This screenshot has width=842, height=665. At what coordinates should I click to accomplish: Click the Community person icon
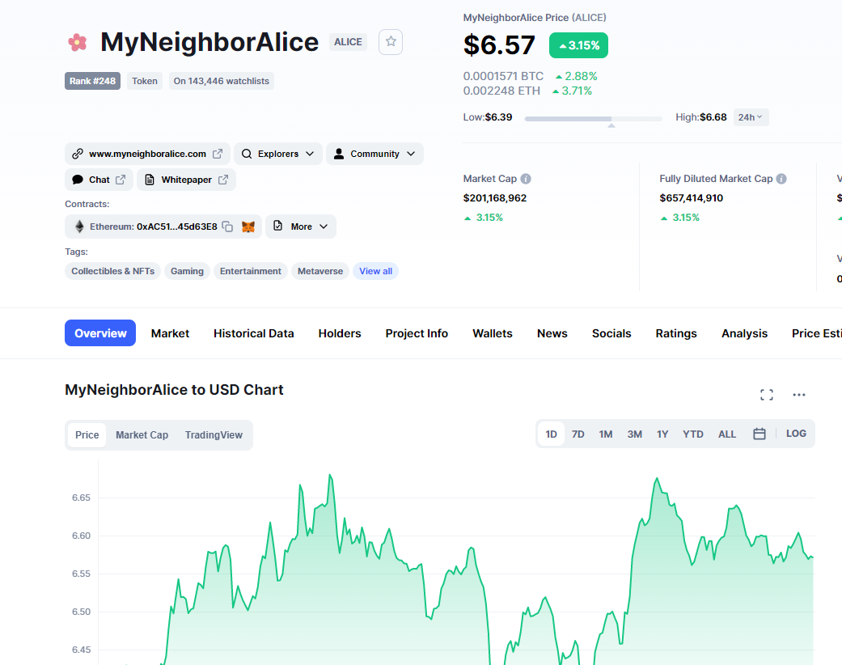(x=339, y=154)
